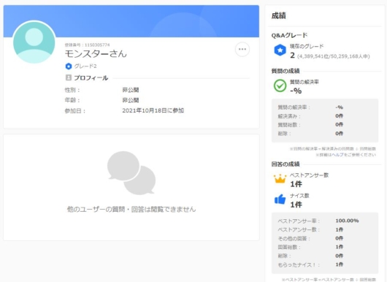This screenshot has width=387, height=282.
Task: Click the username モンスターさん
Action: (96, 53)
